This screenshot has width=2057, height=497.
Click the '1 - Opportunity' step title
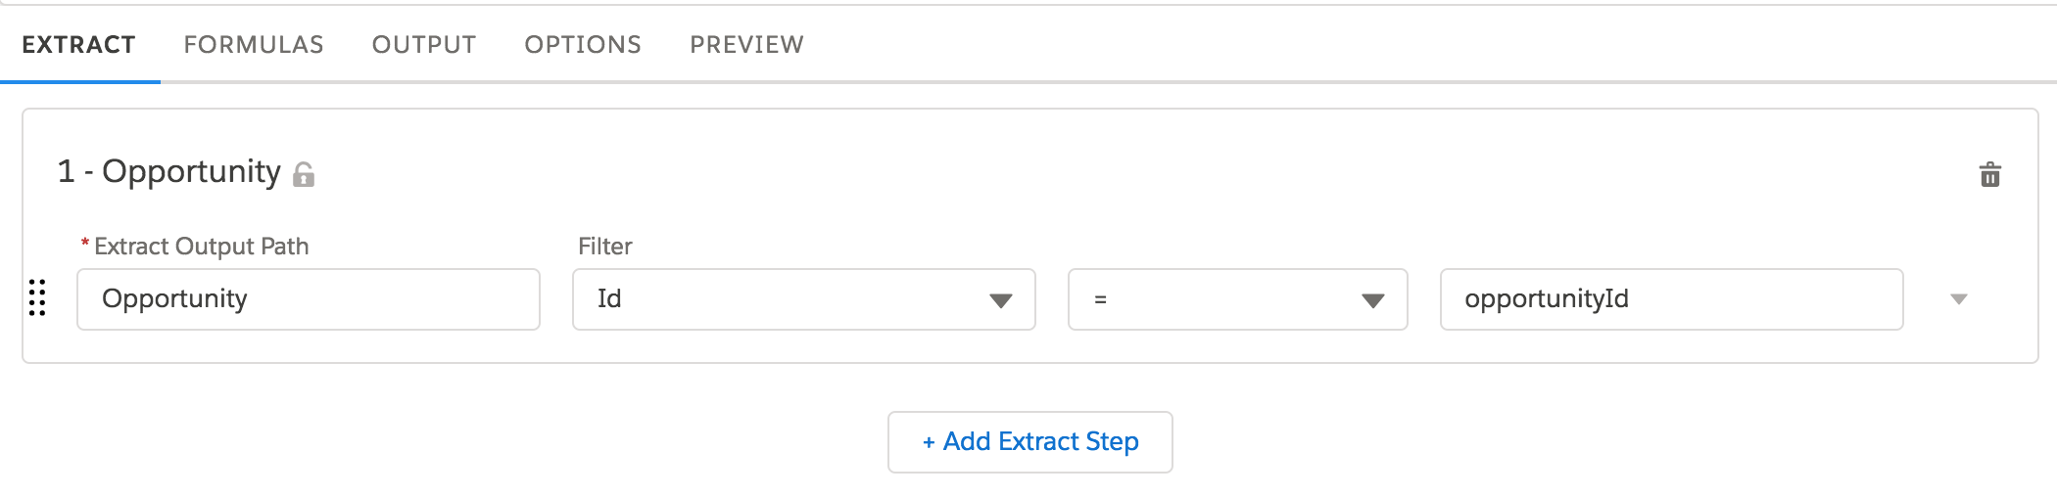point(169,172)
